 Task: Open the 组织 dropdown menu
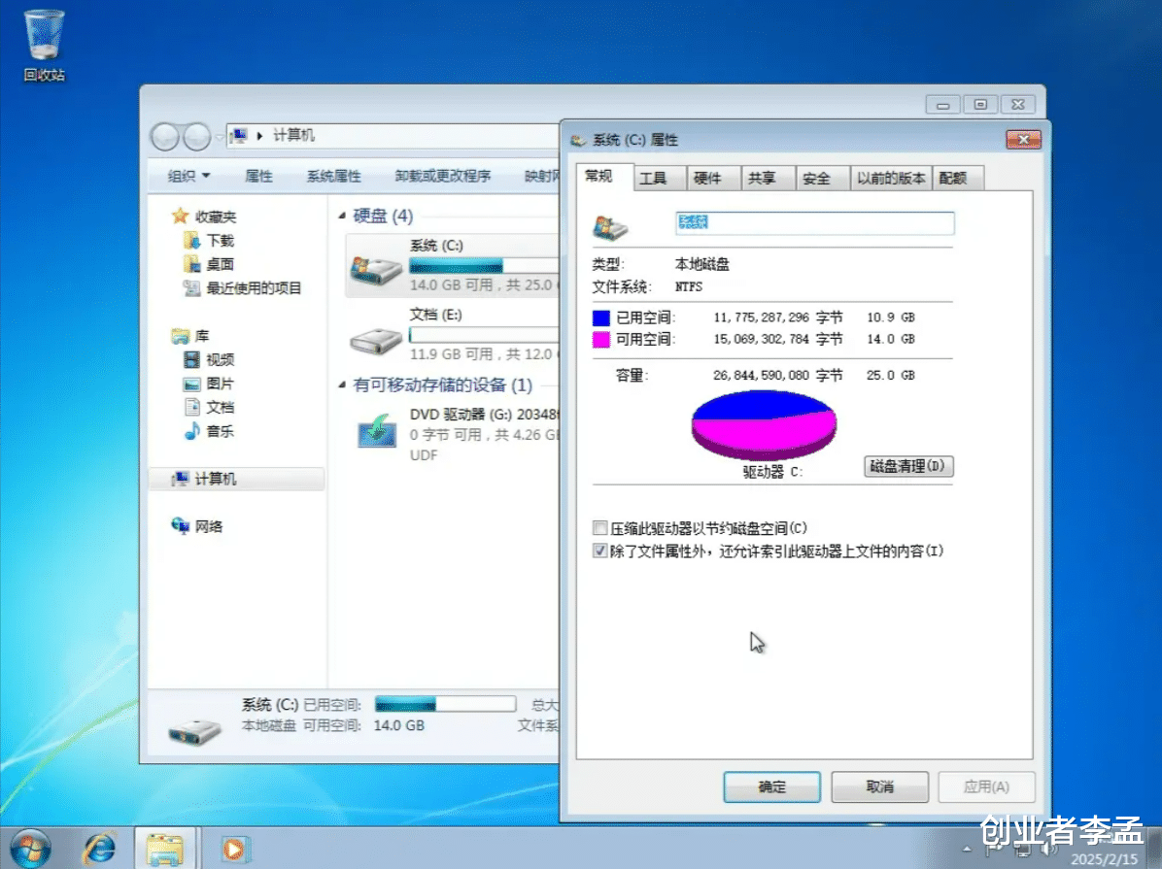[x=188, y=176]
